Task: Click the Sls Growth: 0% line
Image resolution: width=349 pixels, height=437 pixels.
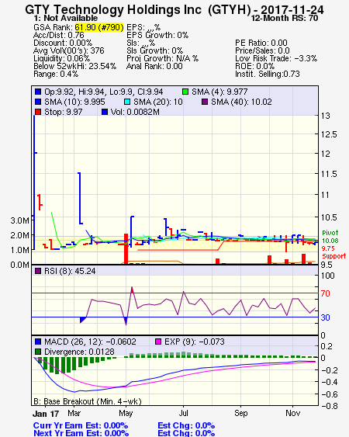Action: [154, 50]
